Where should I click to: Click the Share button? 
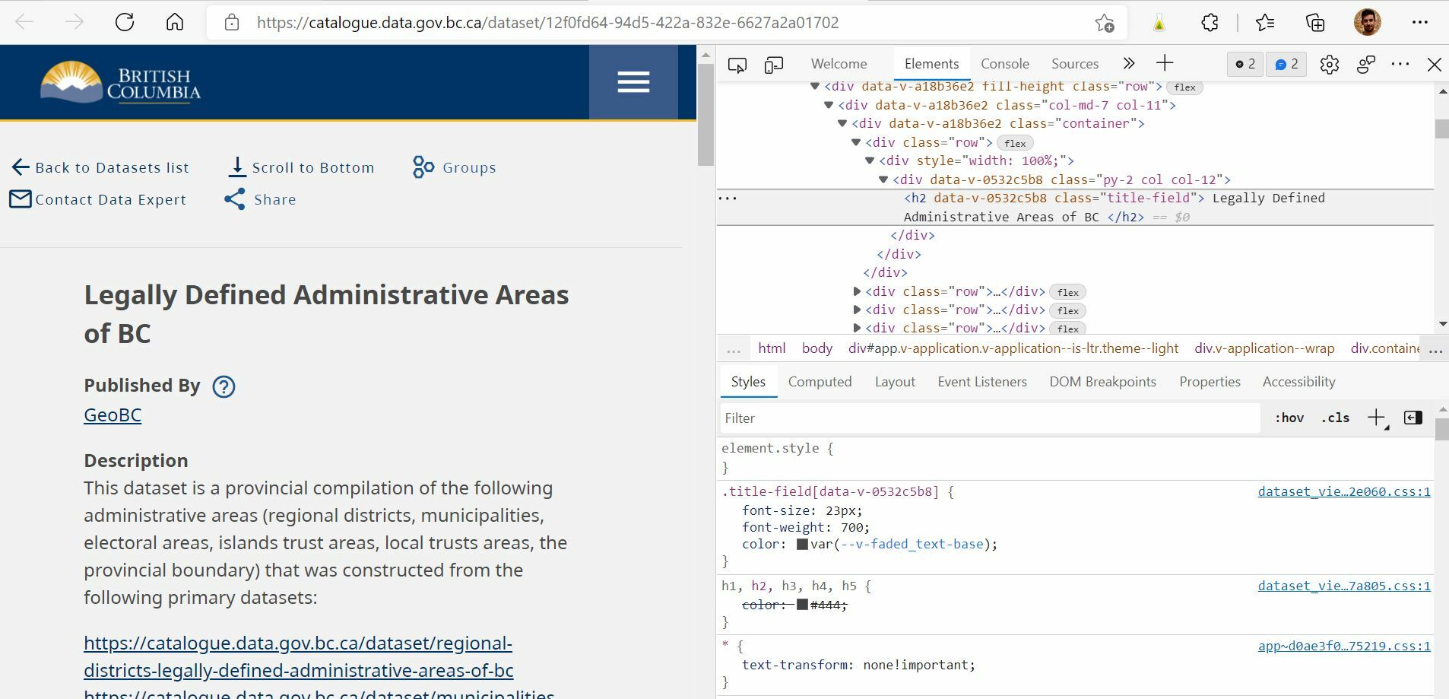point(260,199)
